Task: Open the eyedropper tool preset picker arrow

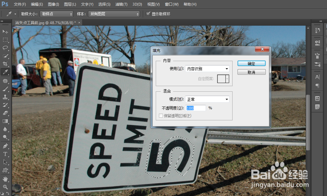Action: [15, 14]
